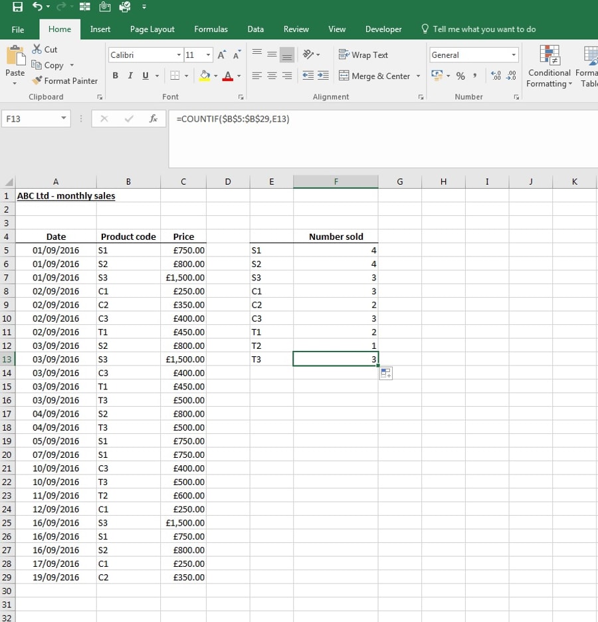Viewport: 598px width, 622px height.
Task: Select Top Align icon
Action: pos(257,54)
